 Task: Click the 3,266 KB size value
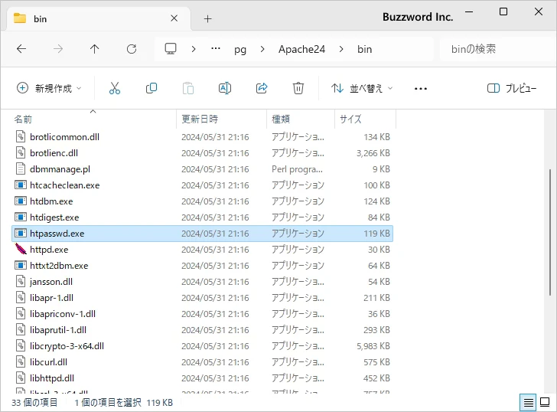(373, 153)
